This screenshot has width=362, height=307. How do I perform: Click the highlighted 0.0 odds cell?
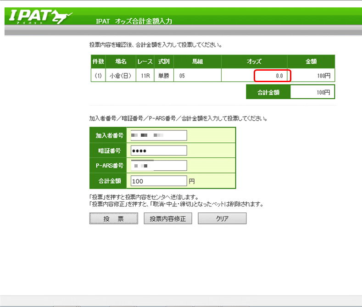(x=273, y=75)
